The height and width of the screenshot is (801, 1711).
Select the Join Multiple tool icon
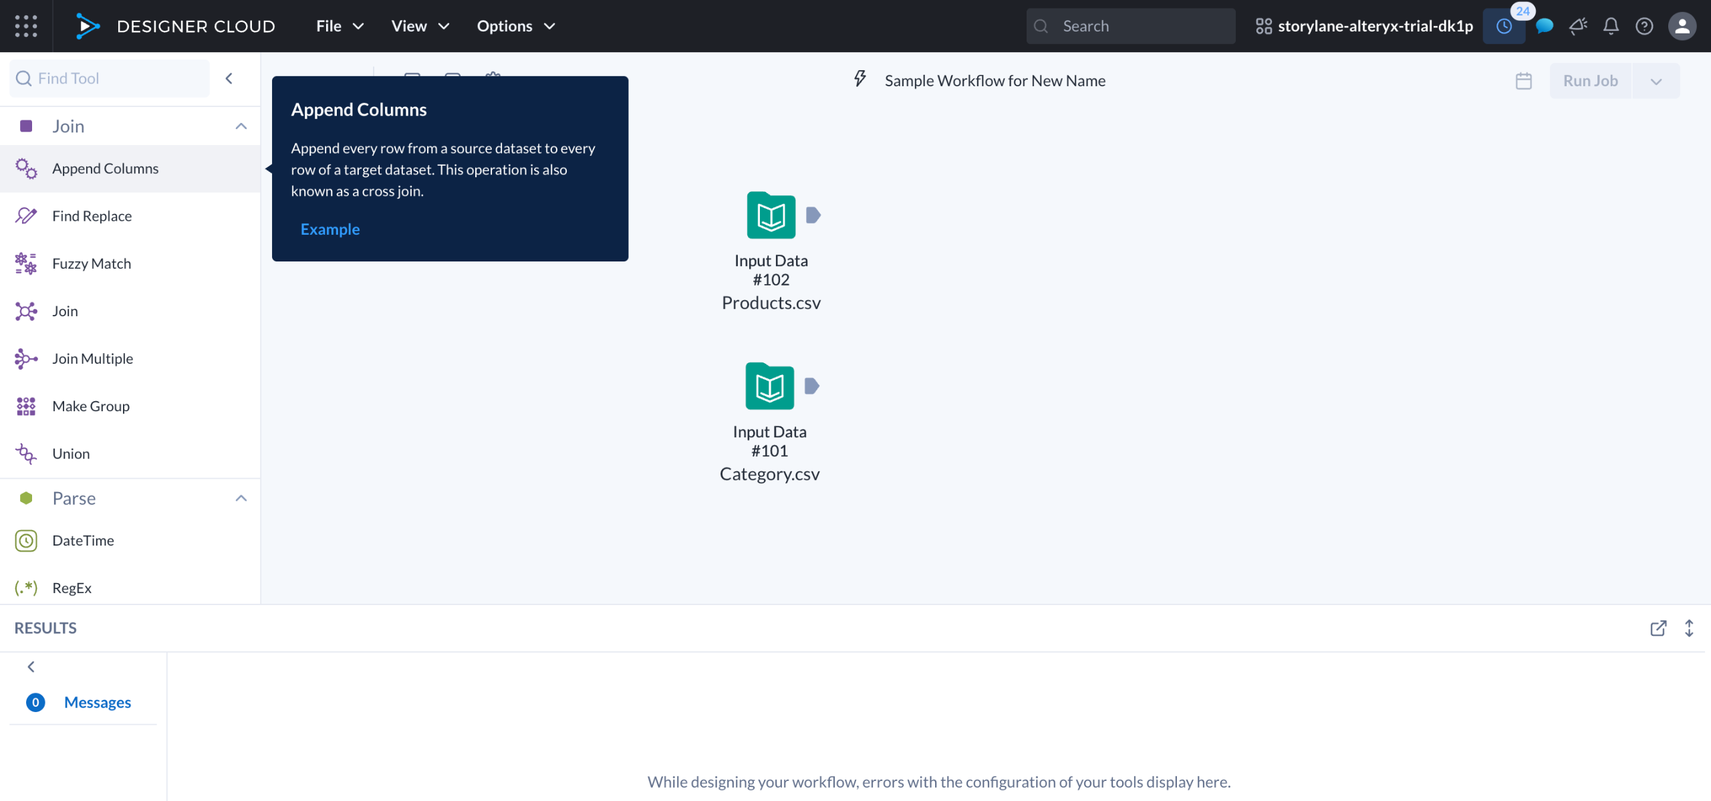coord(26,359)
